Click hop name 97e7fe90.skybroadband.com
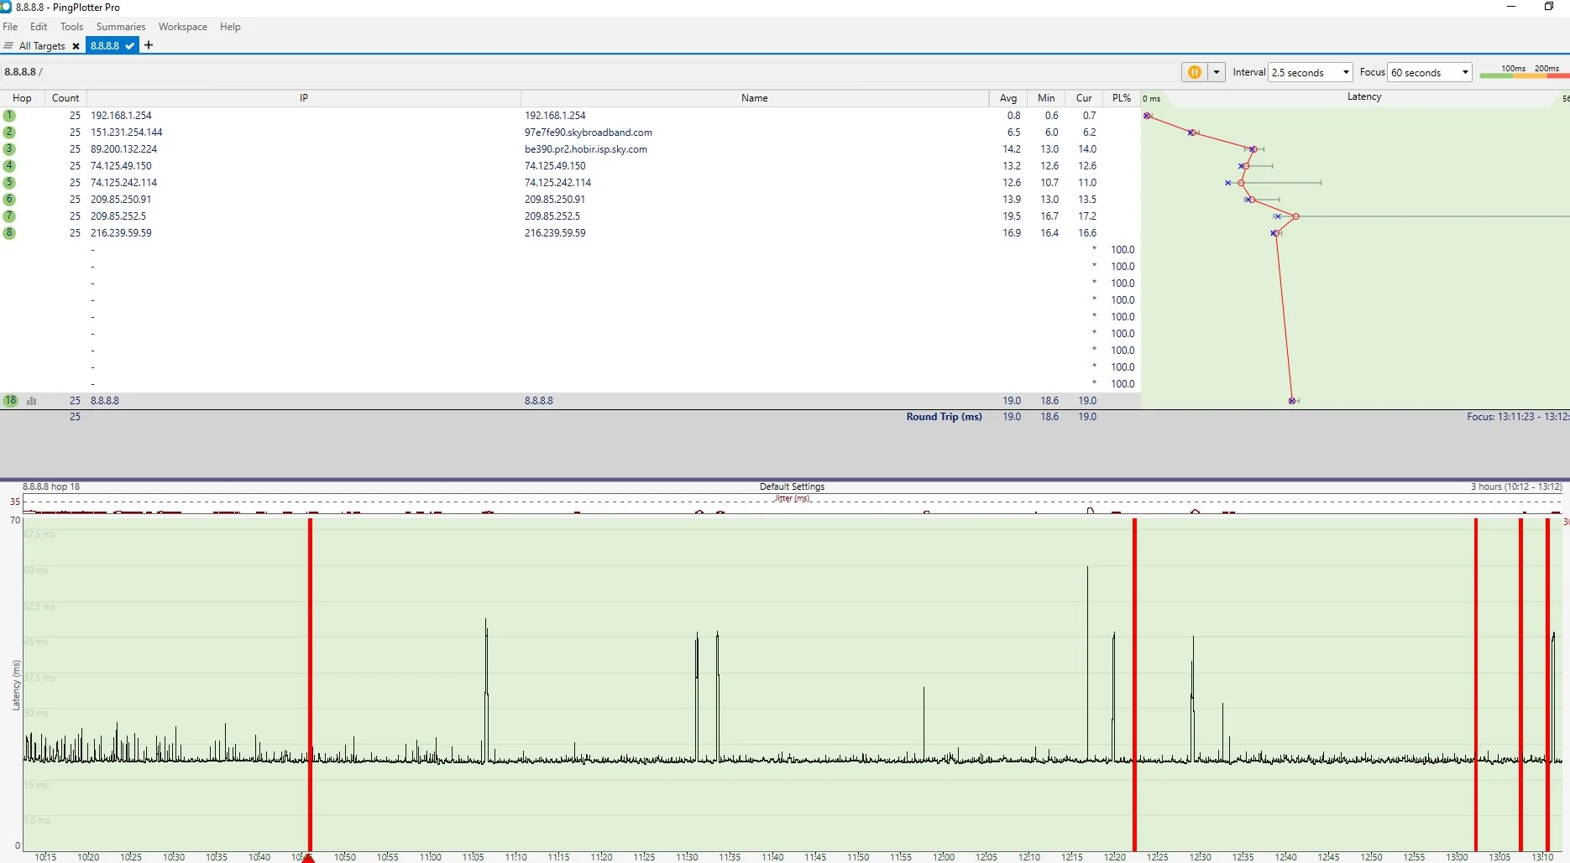 click(589, 133)
